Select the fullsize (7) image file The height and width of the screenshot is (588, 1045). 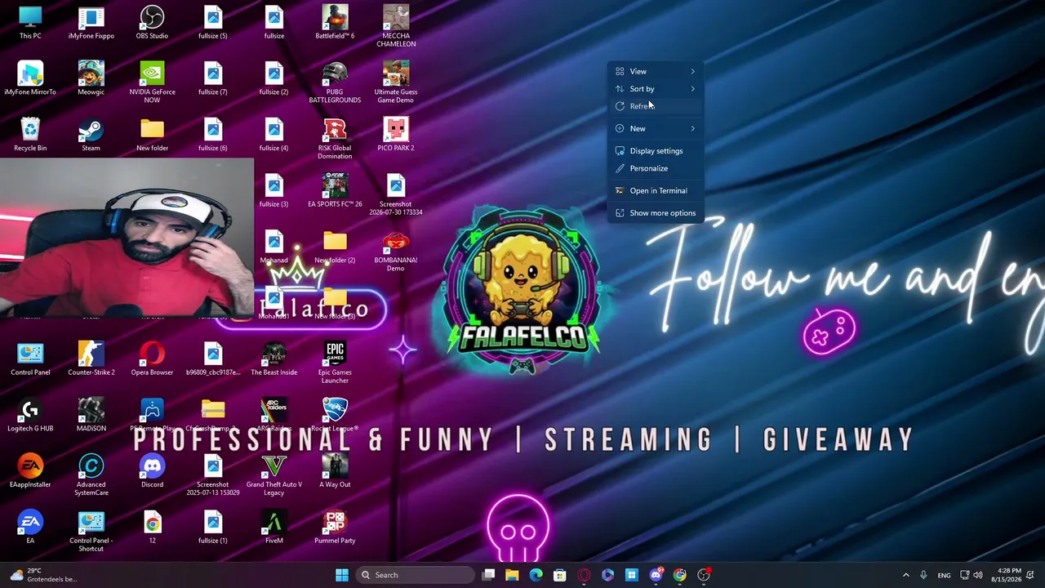coord(213,79)
